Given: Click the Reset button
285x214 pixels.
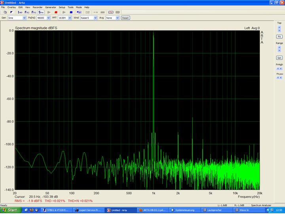Looking at the screenshot, I should pos(125,18).
